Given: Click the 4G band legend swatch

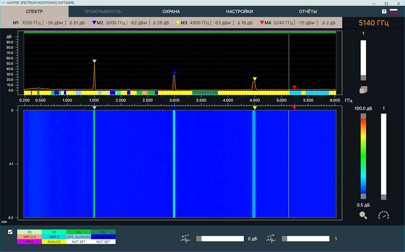Looking at the screenshot, I should [x=79, y=232].
